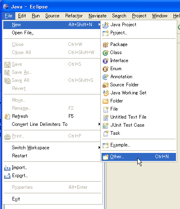Open the Refactor menu

tap(74, 16)
